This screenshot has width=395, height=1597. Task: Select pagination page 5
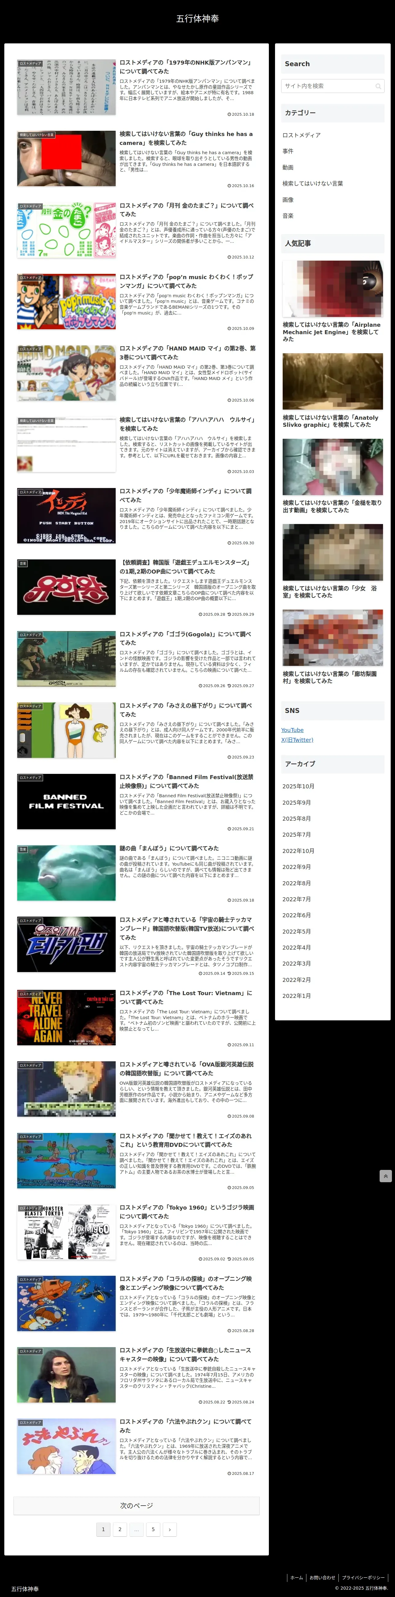pyautogui.click(x=153, y=1529)
